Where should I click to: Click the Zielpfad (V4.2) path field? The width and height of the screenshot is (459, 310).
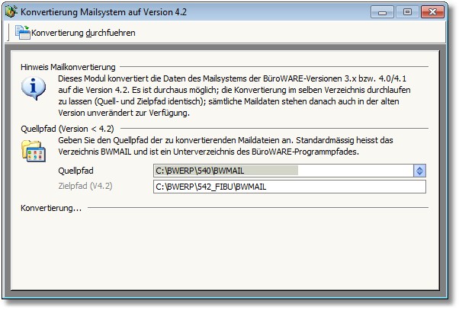(289, 186)
